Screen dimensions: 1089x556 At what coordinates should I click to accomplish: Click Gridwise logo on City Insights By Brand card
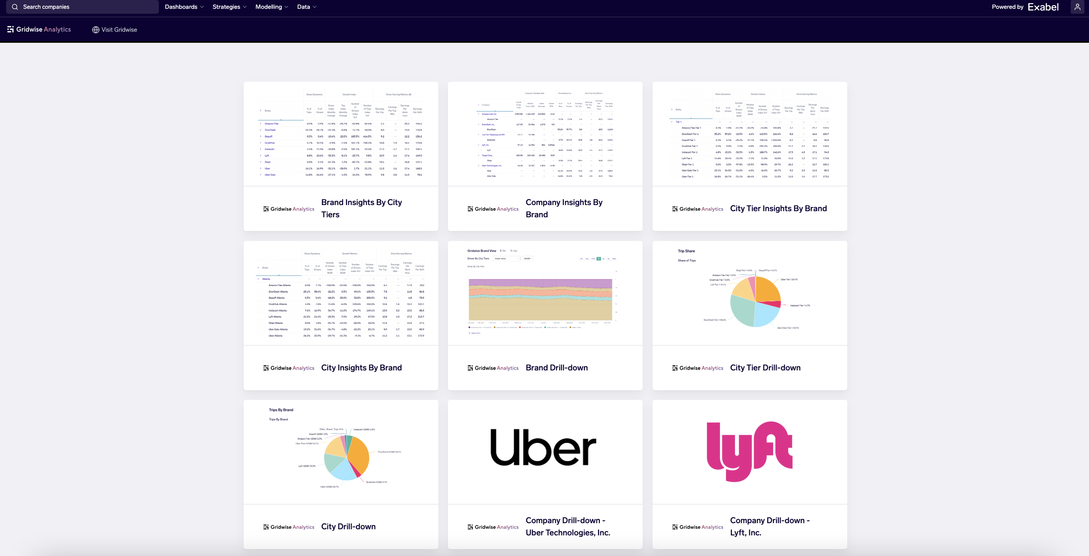(289, 368)
